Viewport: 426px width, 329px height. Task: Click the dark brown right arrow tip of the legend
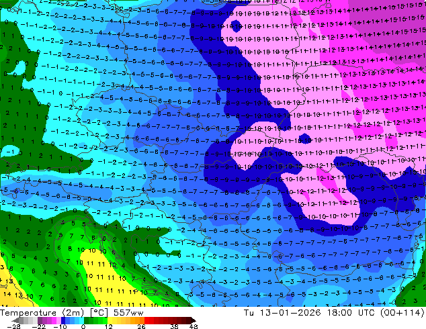(x=193, y=320)
